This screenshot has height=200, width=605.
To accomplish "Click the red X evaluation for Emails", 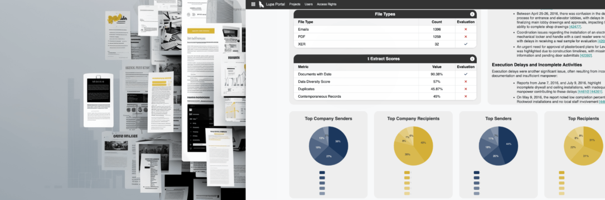I will tap(466, 29).
